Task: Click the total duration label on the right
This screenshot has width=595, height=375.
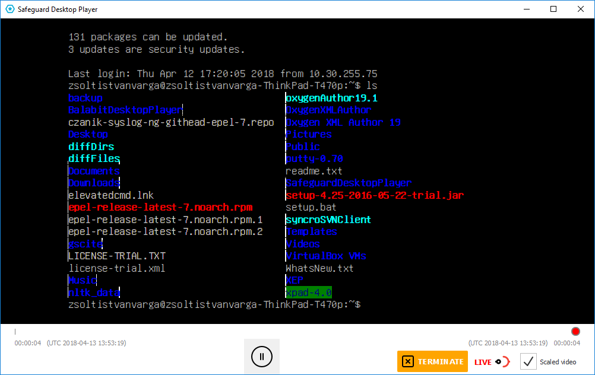Action: point(566,343)
